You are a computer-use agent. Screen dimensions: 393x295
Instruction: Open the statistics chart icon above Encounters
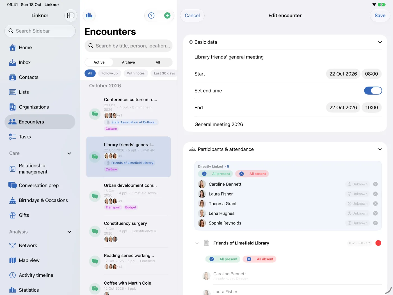click(89, 15)
